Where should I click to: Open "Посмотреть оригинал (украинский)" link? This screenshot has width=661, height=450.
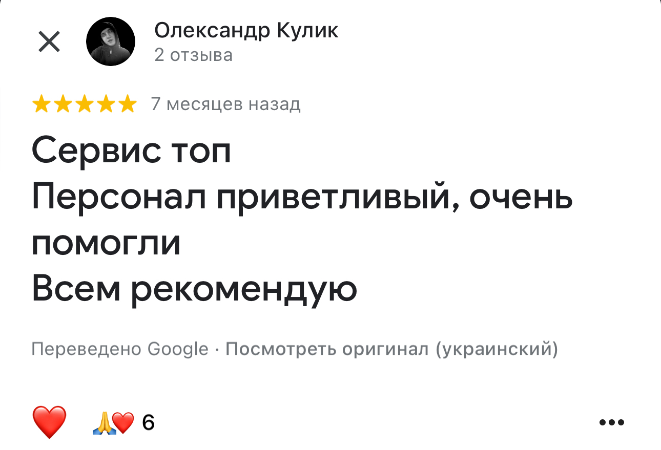coord(391,349)
